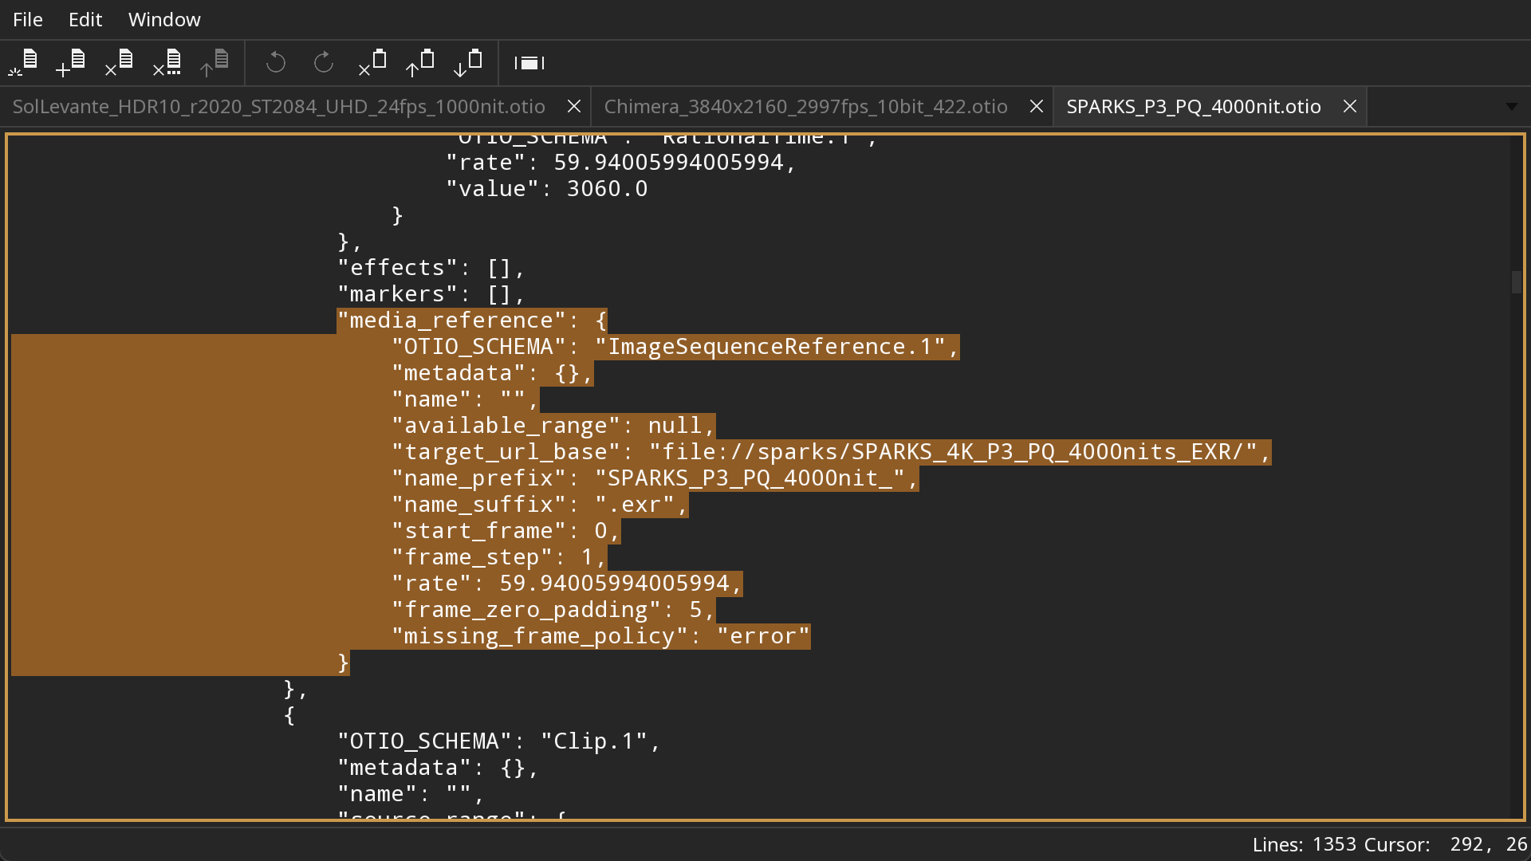Click the "frame_step": 1 line
Screen dimensions: 1531x861
point(499,557)
